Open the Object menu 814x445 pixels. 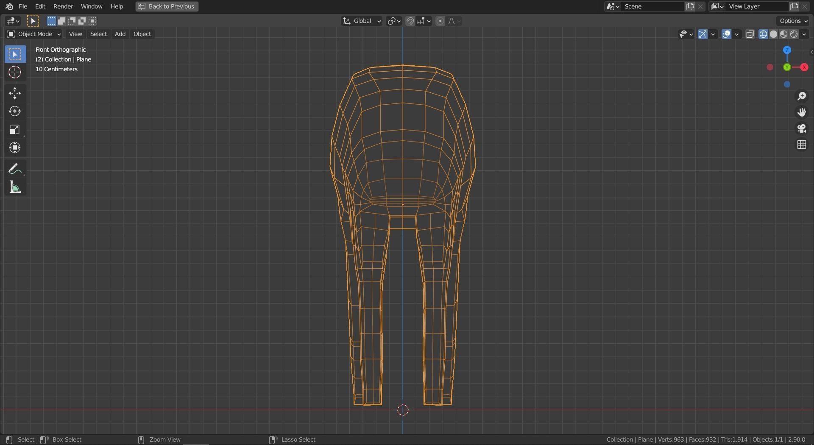(x=142, y=34)
